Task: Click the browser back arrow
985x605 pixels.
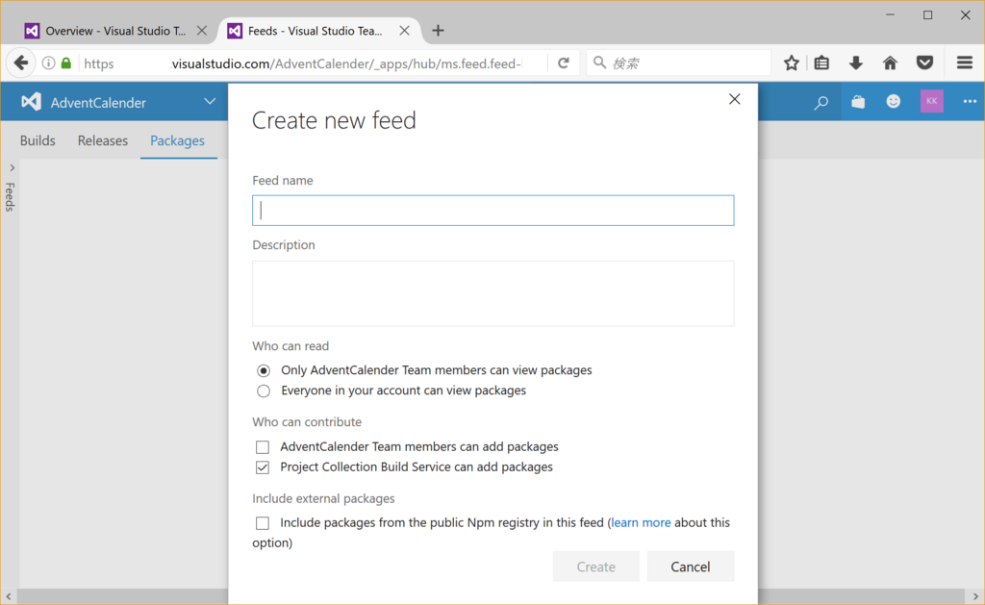Action: pos(21,63)
